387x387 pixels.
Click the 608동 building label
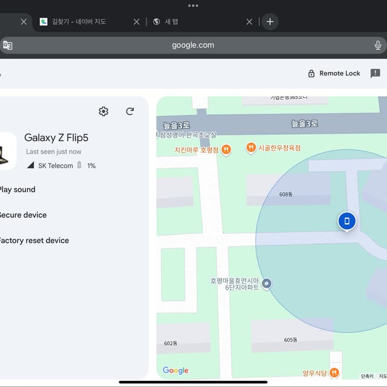pyautogui.click(x=286, y=195)
